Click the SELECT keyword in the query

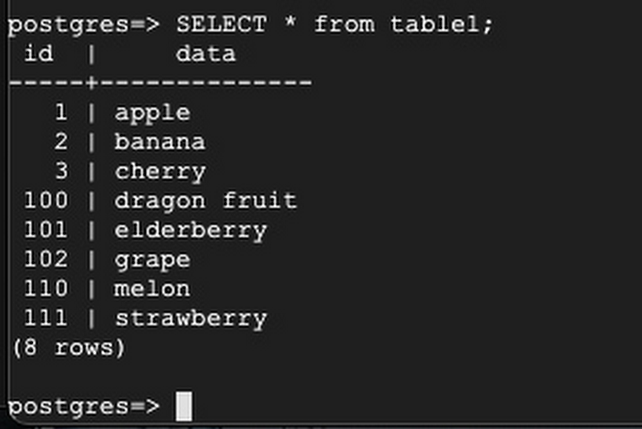[221, 25]
